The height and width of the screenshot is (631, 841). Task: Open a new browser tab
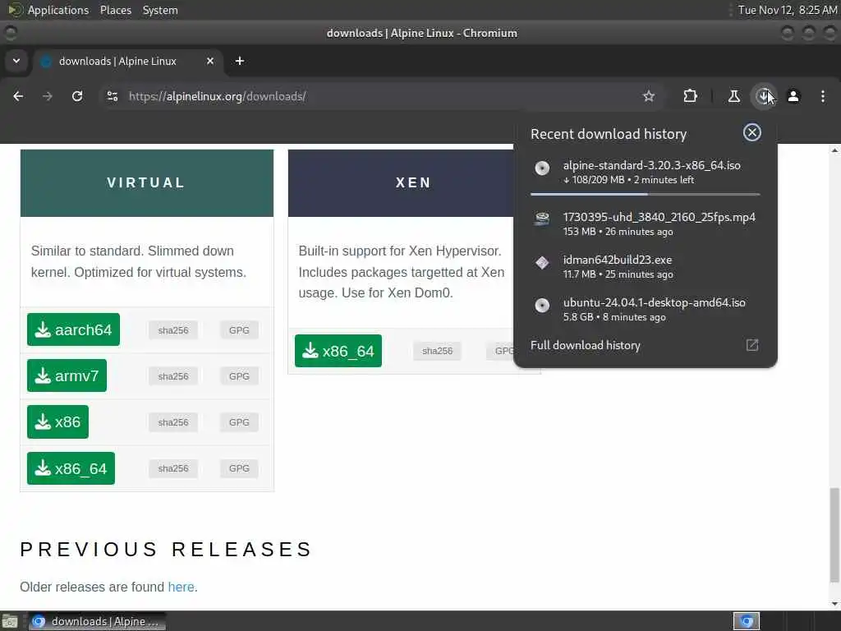[240, 61]
